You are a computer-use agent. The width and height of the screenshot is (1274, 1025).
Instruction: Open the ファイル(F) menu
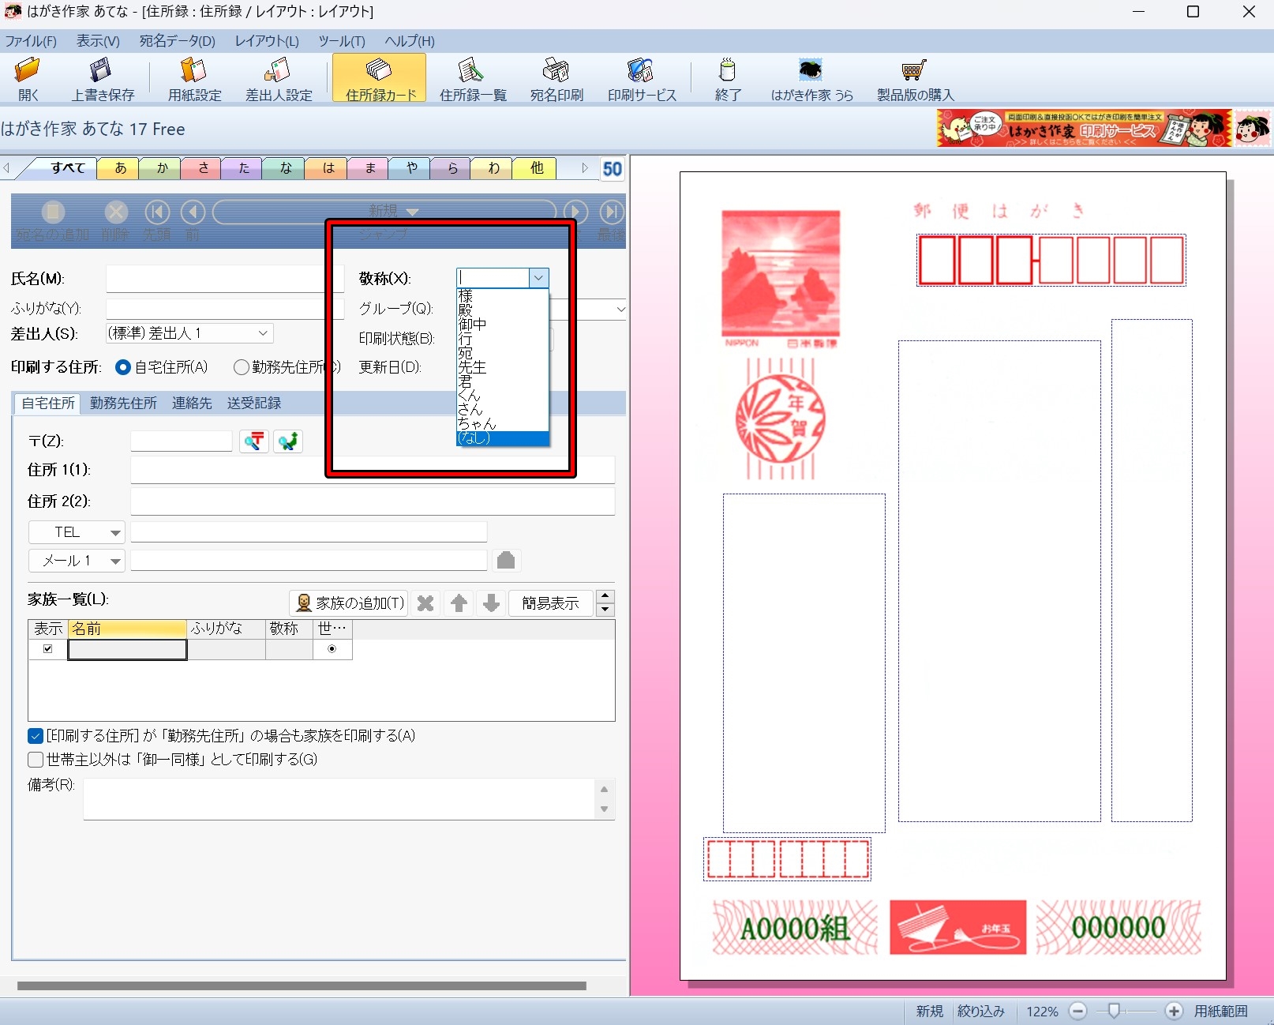(x=31, y=41)
